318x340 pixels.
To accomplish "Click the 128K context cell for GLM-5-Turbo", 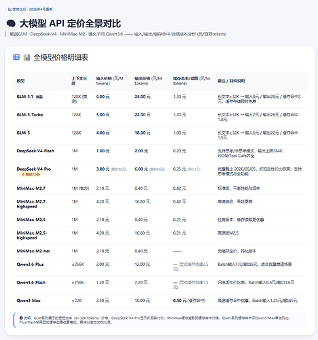I will point(76,115).
